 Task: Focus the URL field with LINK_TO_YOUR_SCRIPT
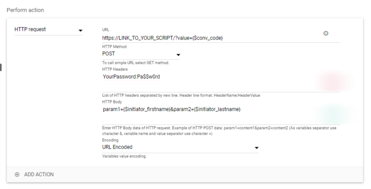(209, 38)
